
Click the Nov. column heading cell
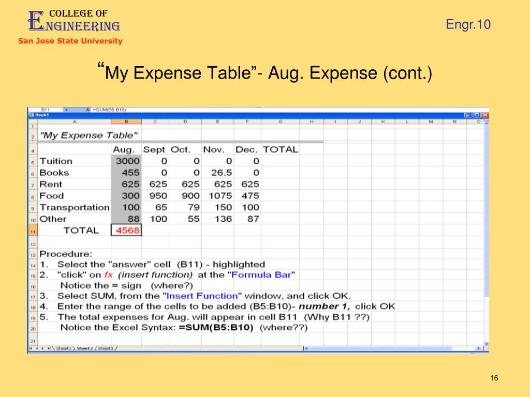218,149
